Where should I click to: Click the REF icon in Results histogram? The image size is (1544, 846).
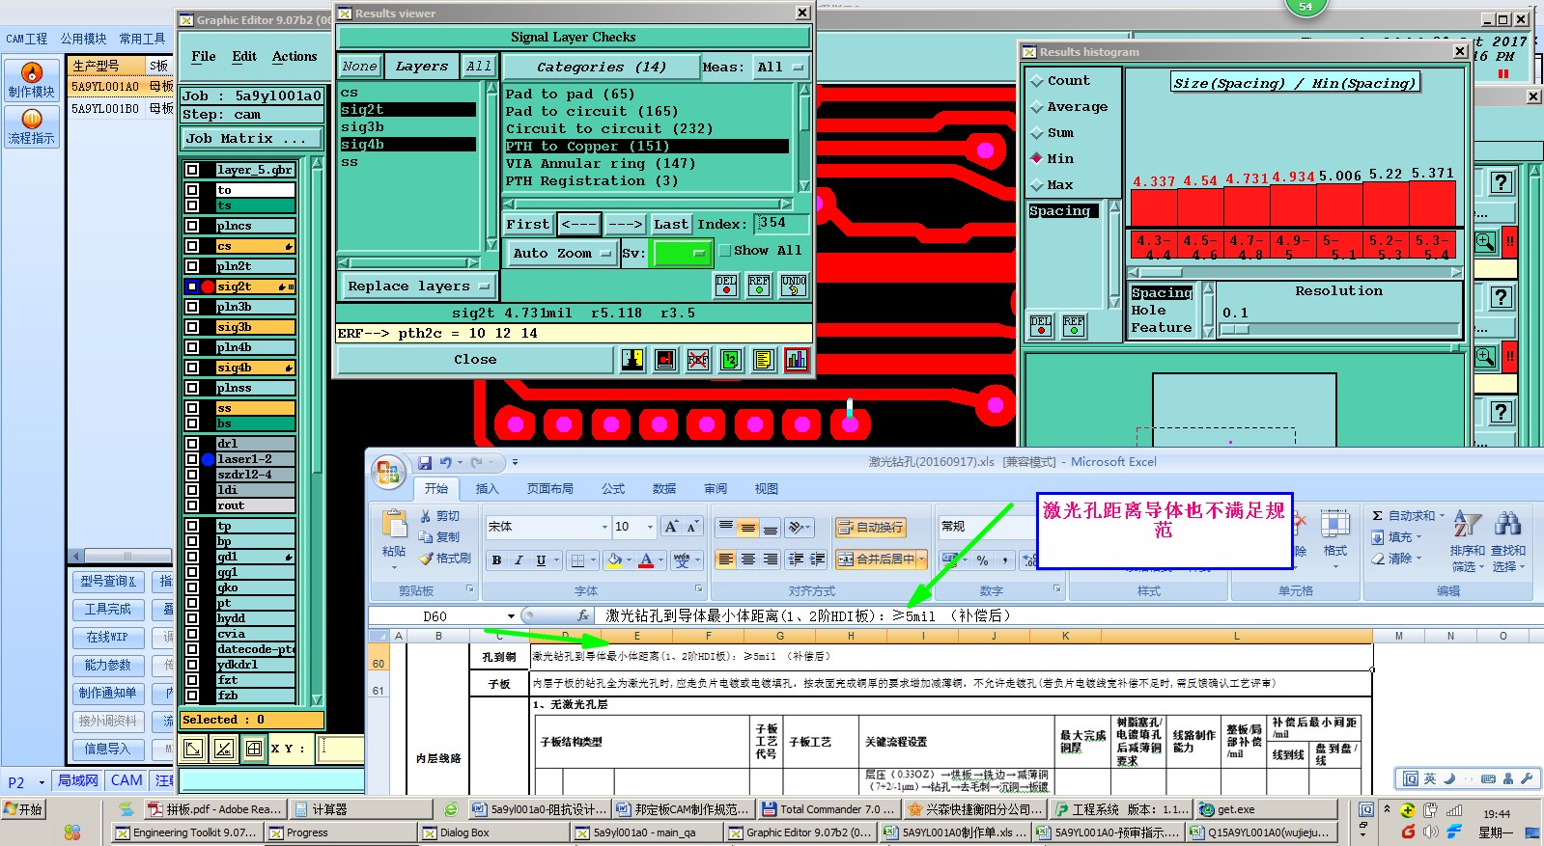(x=1074, y=326)
